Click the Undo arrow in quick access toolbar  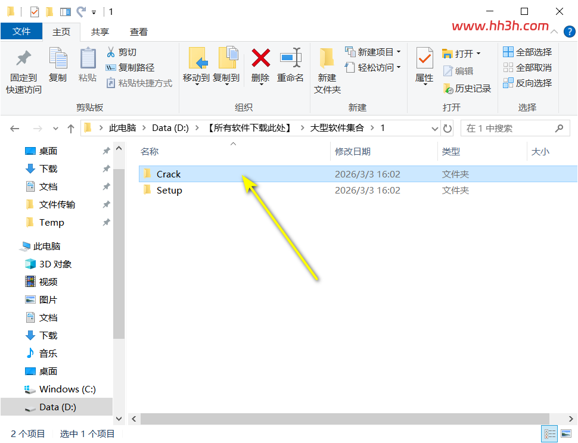tap(81, 12)
